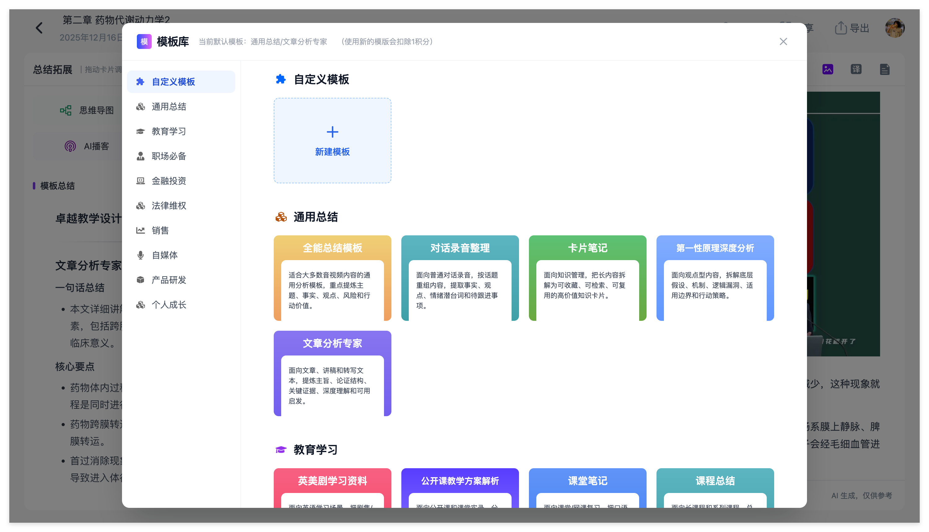Click the purple image icon in toolbar

(x=827, y=69)
